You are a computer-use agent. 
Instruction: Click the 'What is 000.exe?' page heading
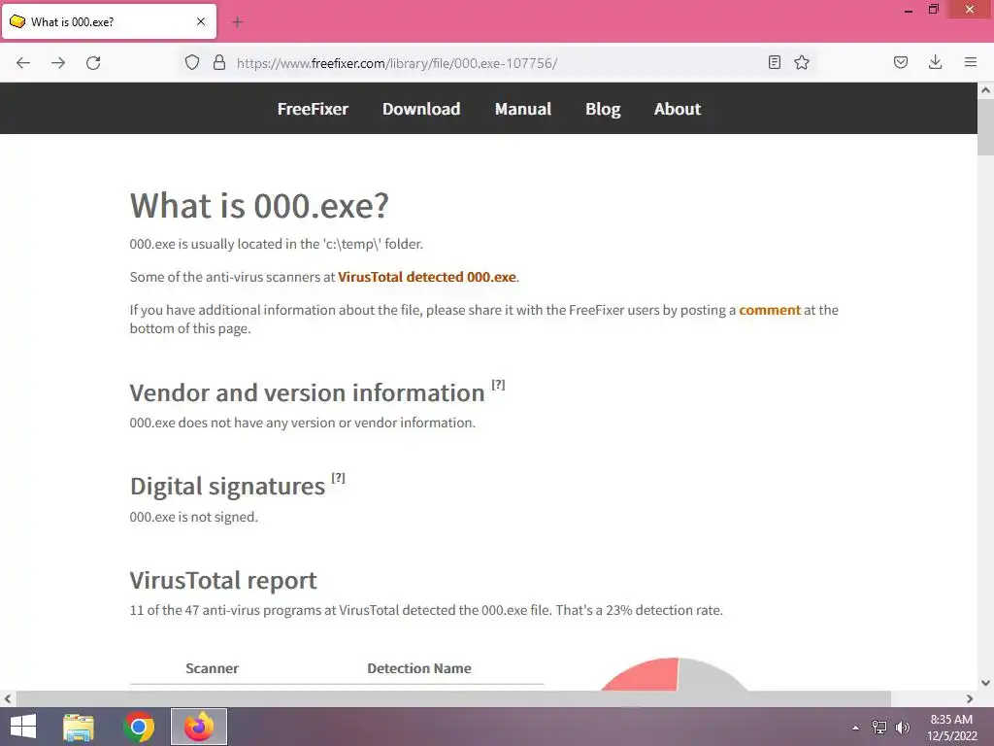tap(259, 206)
